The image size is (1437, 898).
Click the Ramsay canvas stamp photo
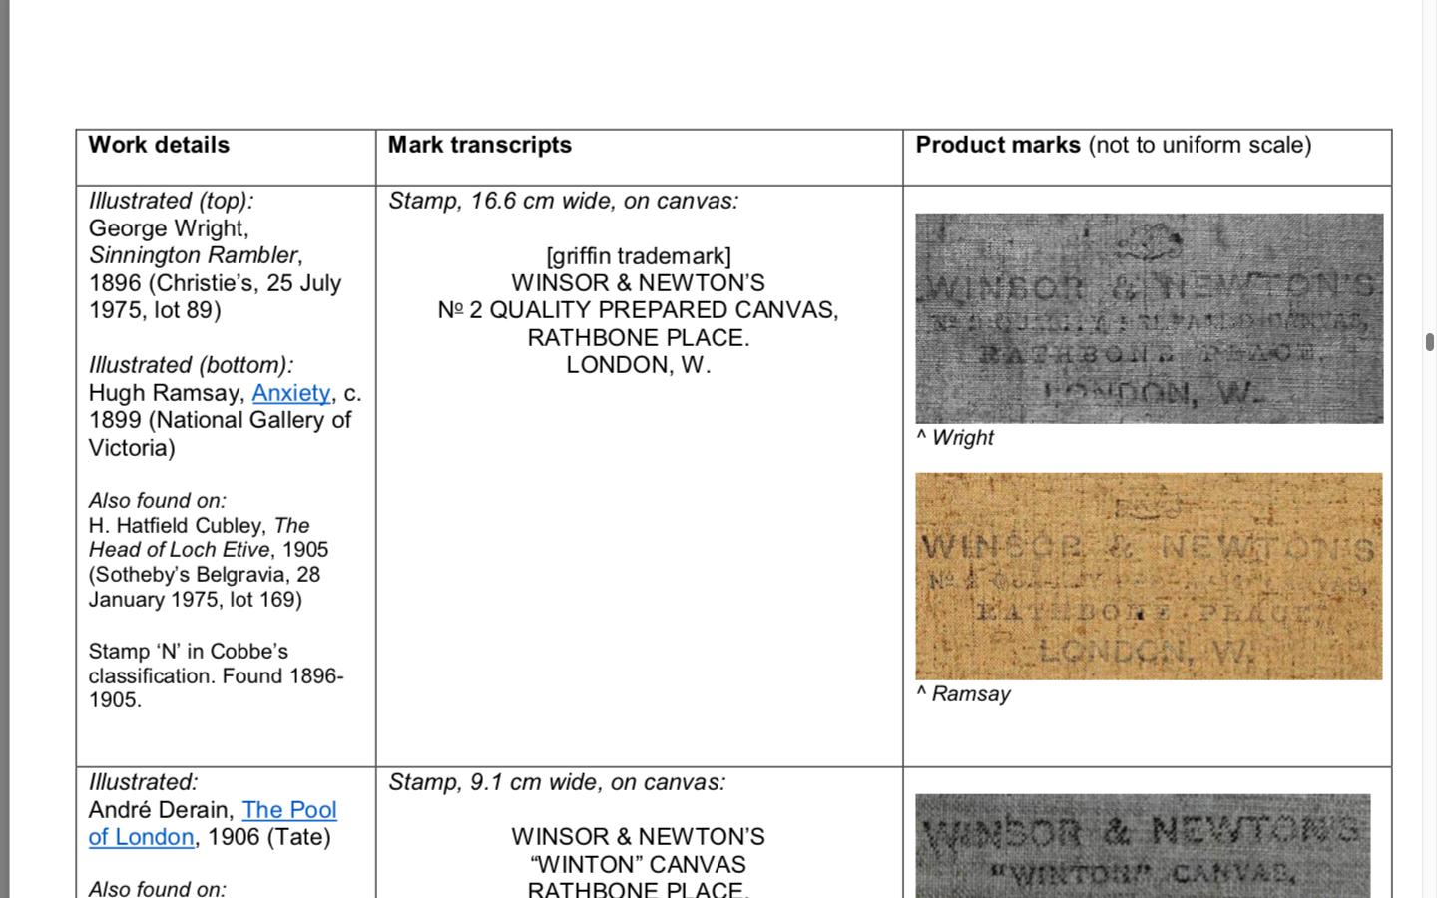(1149, 577)
